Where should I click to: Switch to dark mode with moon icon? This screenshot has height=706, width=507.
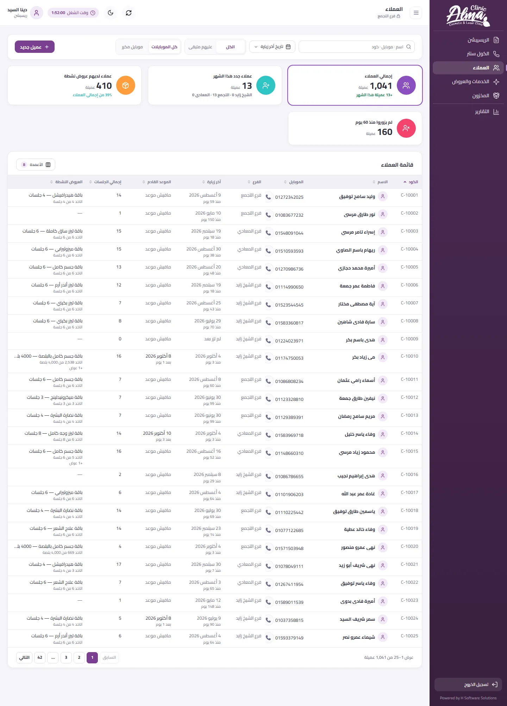coord(111,13)
